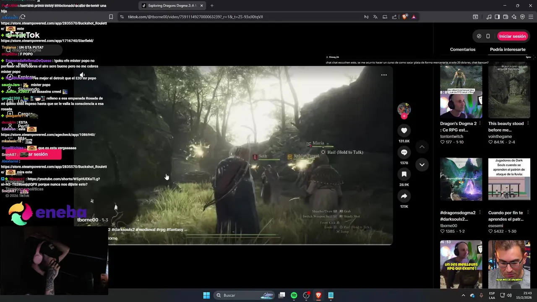Screen dimensions: 537x302
Task: Click the ESP LAA input language indicator
Action: click(492, 295)
